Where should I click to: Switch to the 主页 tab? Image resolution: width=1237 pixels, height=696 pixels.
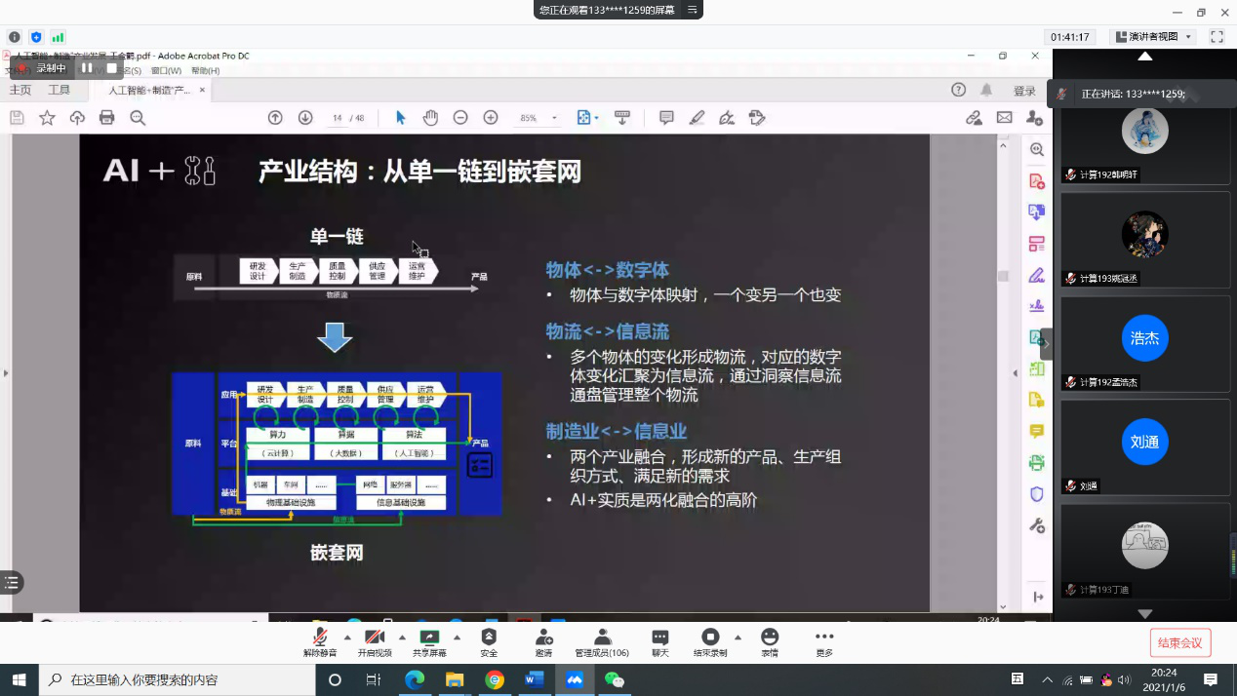point(20,90)
